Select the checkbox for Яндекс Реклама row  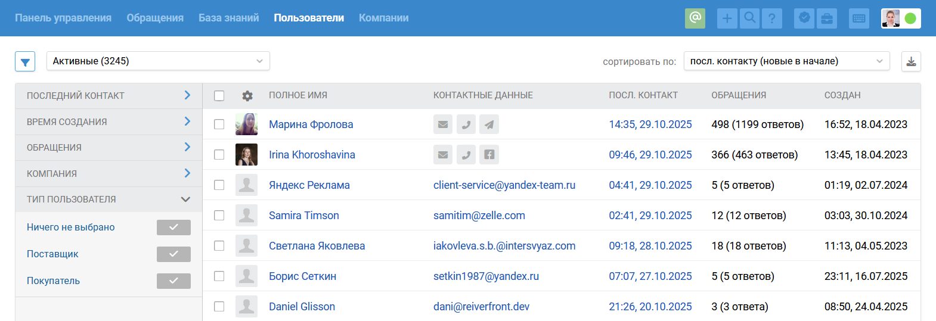click(219, 185)
